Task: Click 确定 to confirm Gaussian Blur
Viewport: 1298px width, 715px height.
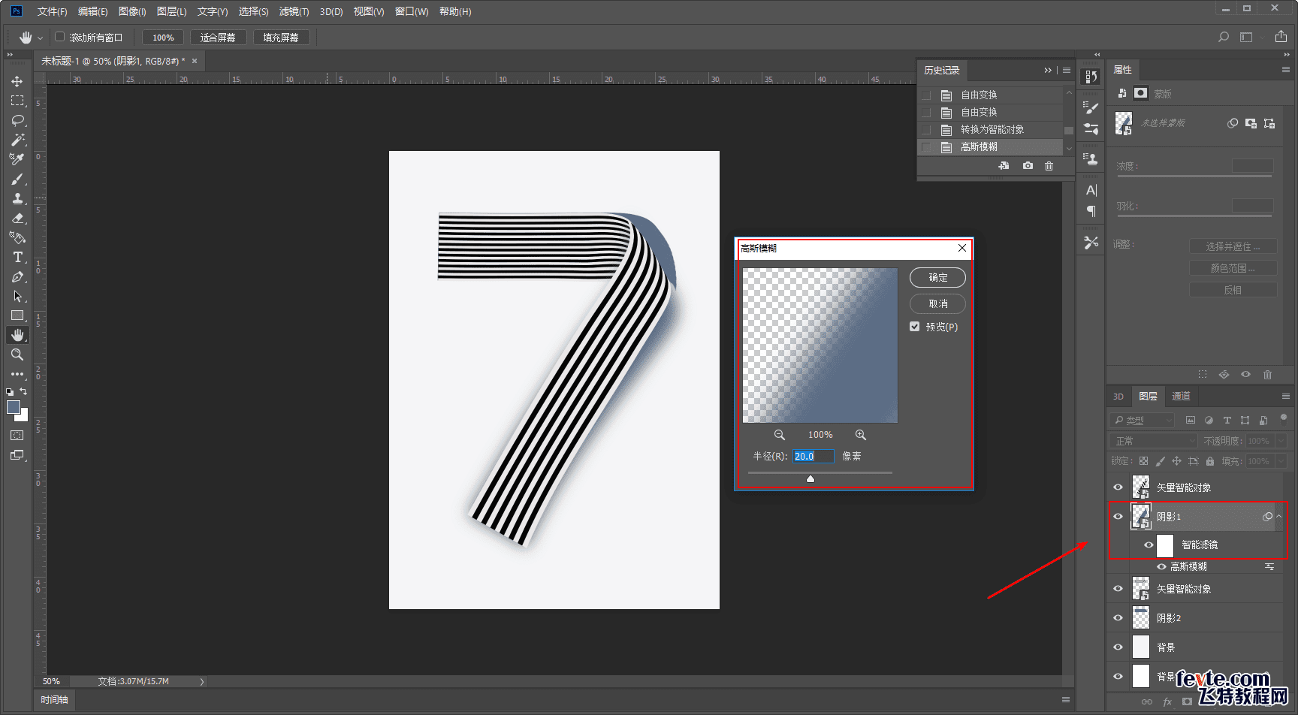Action: coord(937,278)
